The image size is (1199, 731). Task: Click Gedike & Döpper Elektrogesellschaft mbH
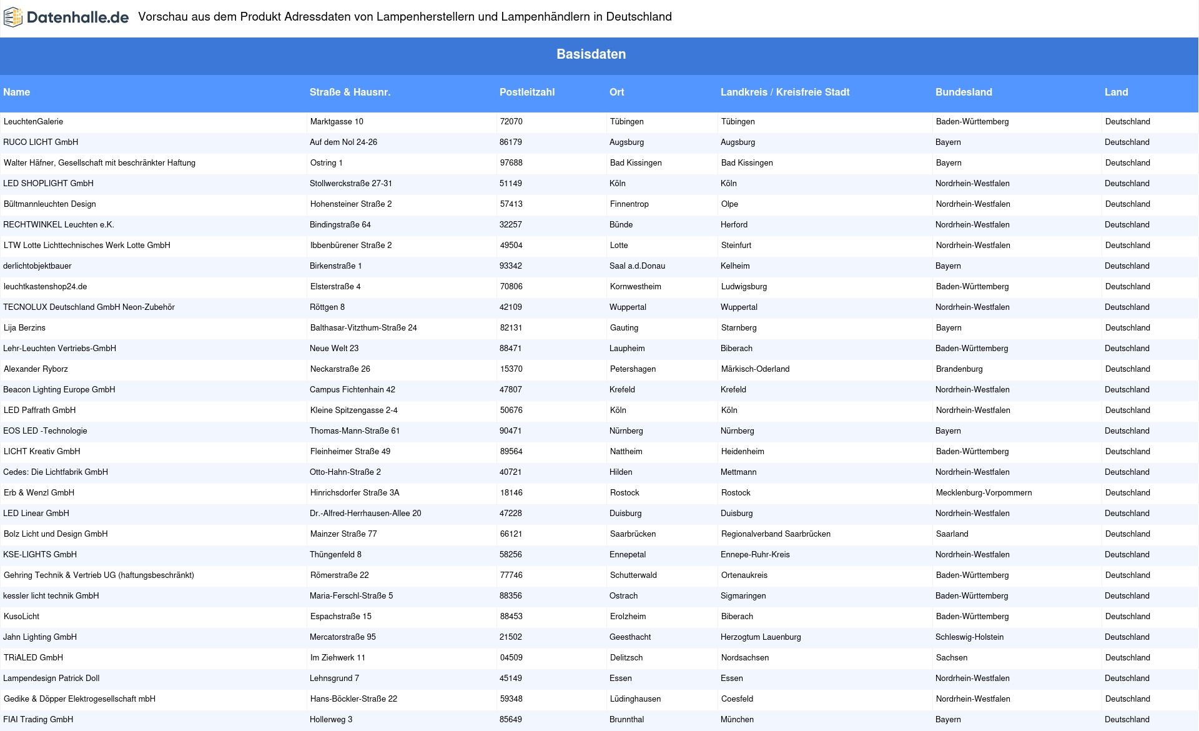tap(80, 699)
